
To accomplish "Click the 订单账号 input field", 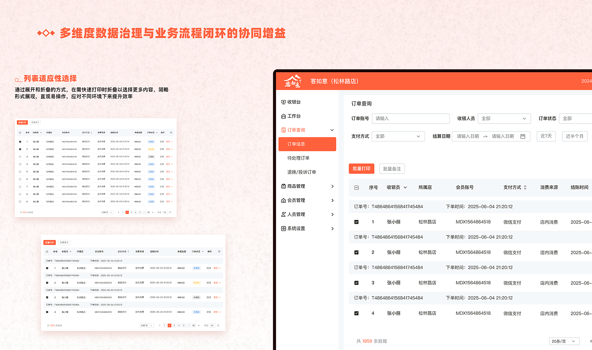I will (x=411, y=119).
